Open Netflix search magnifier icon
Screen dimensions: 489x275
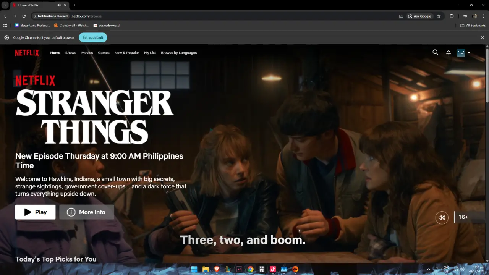tap(435, 52)
